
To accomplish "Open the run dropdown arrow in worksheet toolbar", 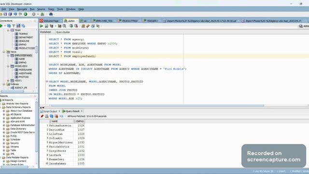I will click(56, 26).
